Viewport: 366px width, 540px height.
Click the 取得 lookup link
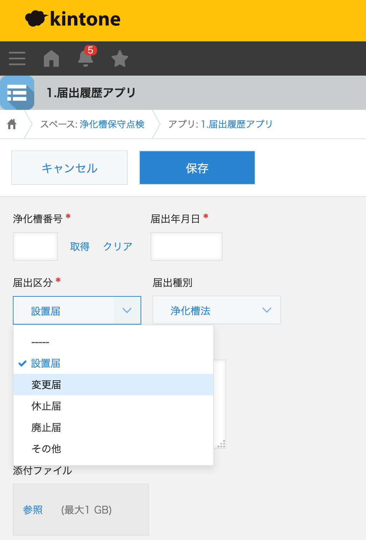tap(80, 246)
